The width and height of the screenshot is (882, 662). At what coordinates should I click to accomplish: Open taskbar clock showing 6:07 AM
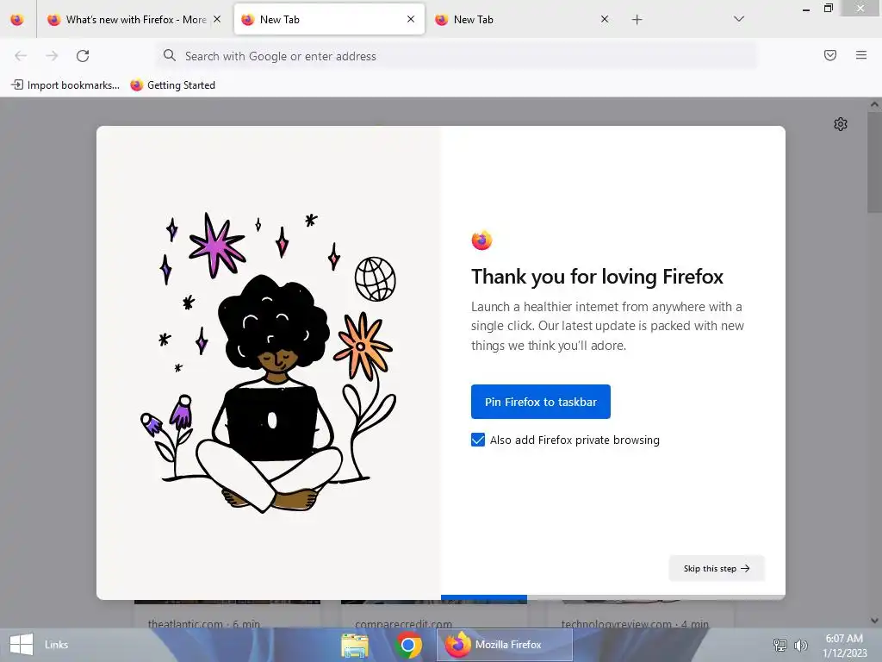[844, 645]
